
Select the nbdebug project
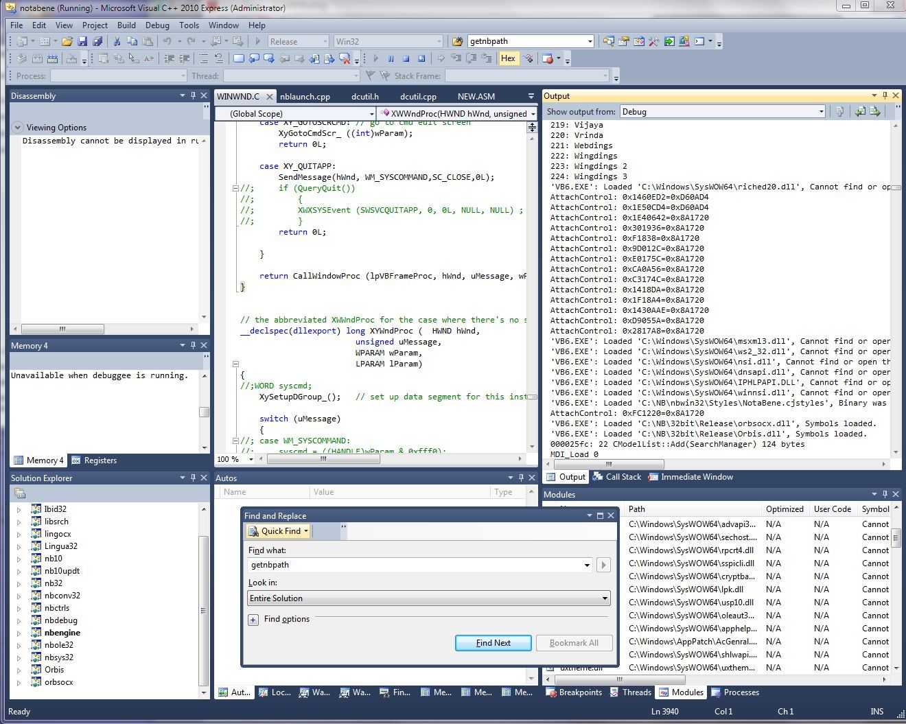(60, 620)
